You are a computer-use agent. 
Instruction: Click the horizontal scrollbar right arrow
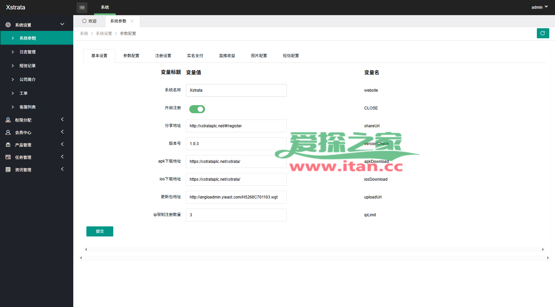pos(543,249)
